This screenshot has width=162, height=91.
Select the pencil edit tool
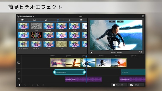click(x=32, y=85)
